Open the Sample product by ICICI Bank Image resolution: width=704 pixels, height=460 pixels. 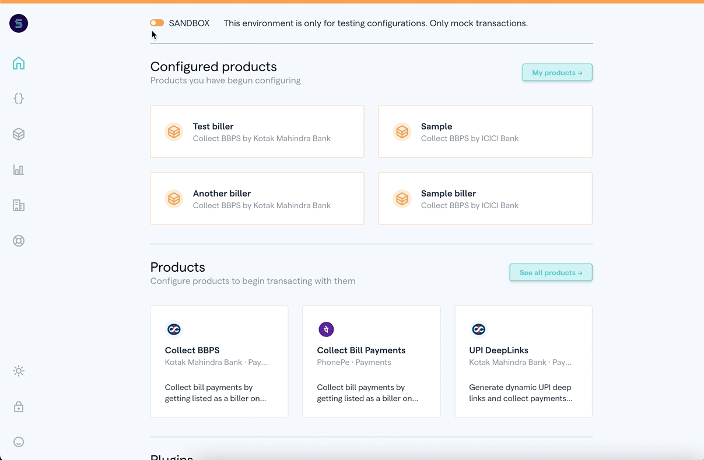tap(485, 132)
